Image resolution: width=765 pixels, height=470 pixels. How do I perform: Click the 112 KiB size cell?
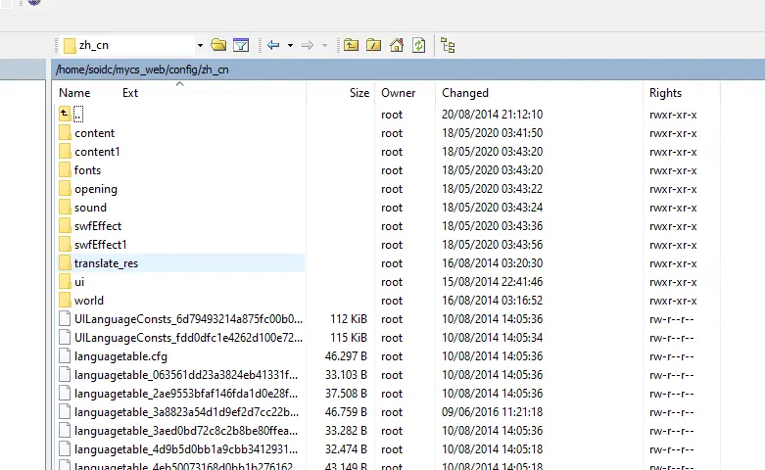coord(349,319)
